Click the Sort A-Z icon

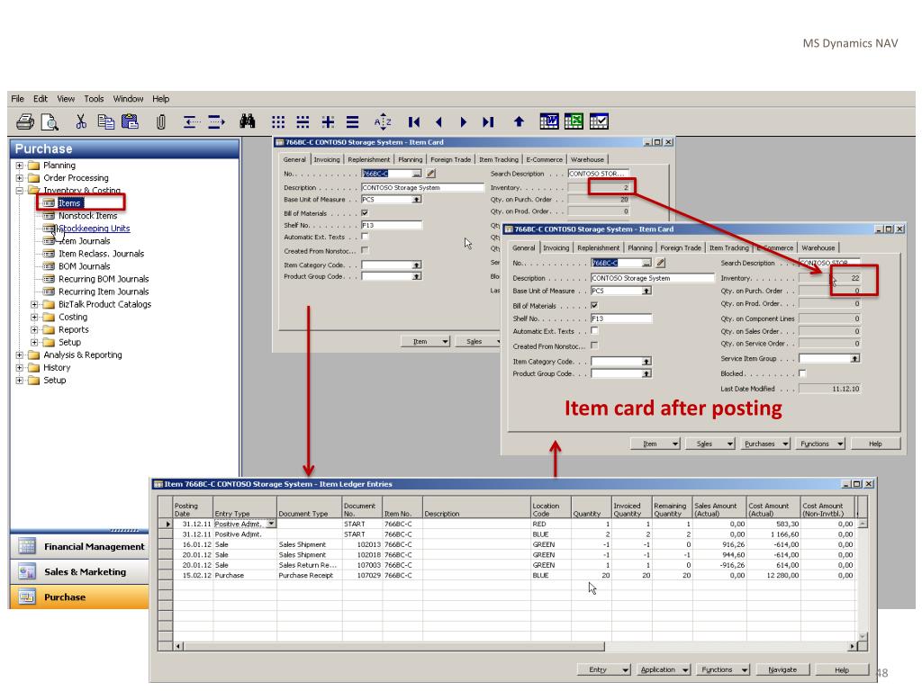point(383,121)
